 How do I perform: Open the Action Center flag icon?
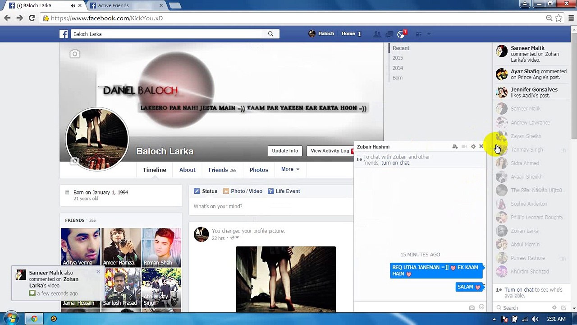pyautogui.click(x=505, y=319)
